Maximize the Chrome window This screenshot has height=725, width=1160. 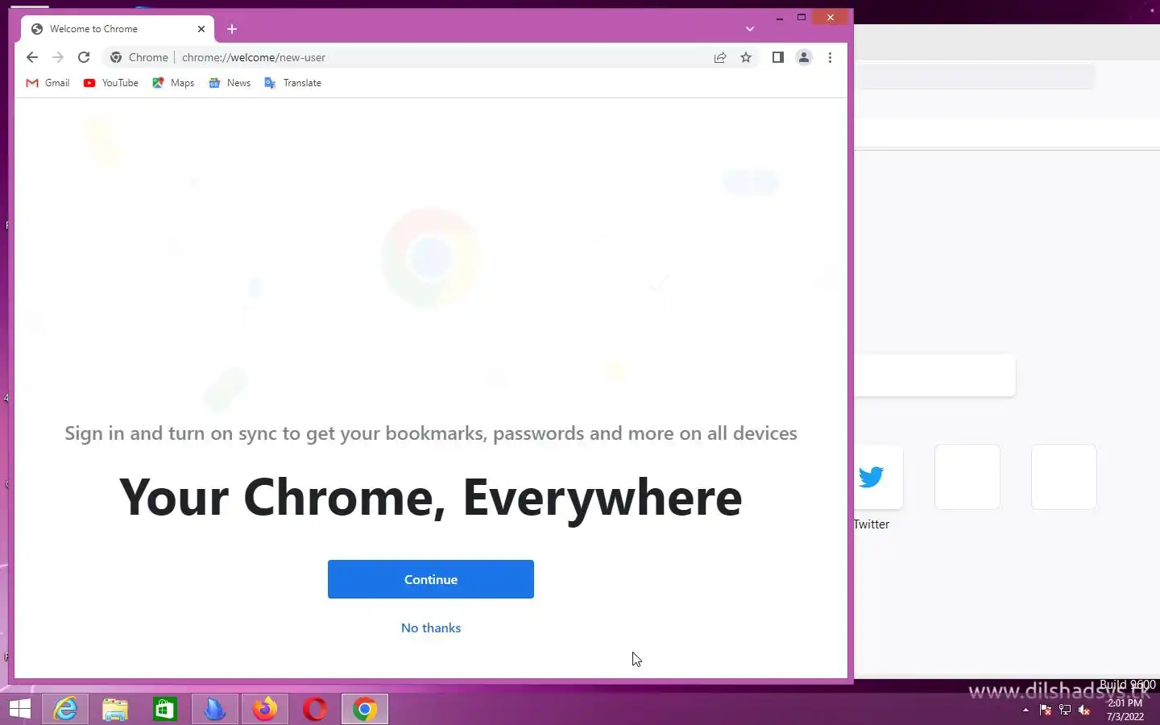(x=802, y=18)
